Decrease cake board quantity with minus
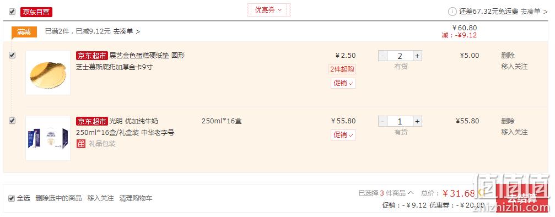Viewport: 555px width, 217px height. pyautogui.click(x=382, y=56)
